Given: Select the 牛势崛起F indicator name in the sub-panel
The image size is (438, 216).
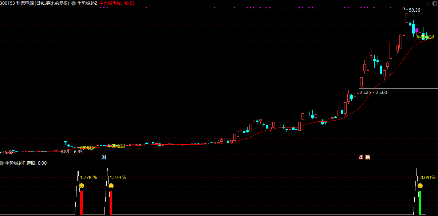Looking at the screenshot, I should (15, 163).
